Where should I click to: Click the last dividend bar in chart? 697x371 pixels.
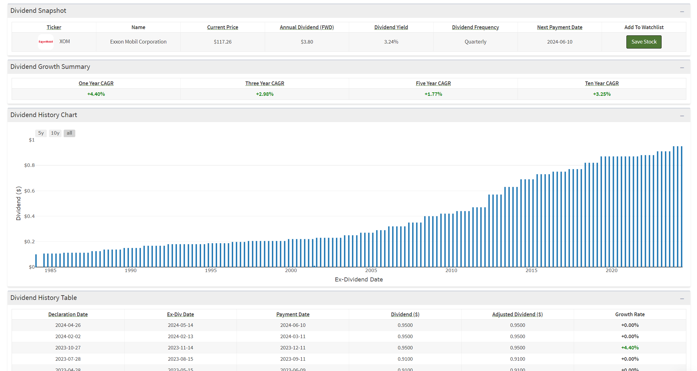tap(681, 207)
